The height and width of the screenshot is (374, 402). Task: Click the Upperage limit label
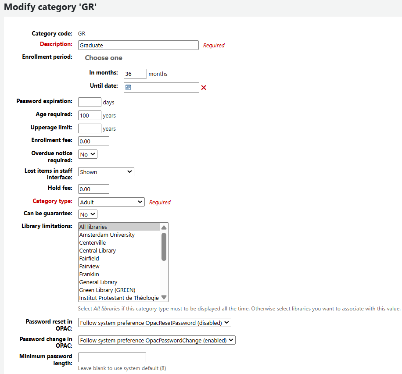click(x=51, y=127)
